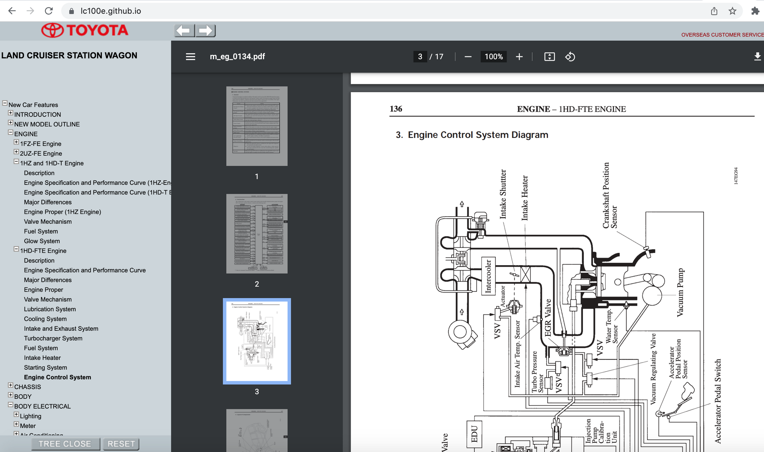764x452 pixels.
Task: Collapse New Car Features tree node
Action: (x=5, y=103)
